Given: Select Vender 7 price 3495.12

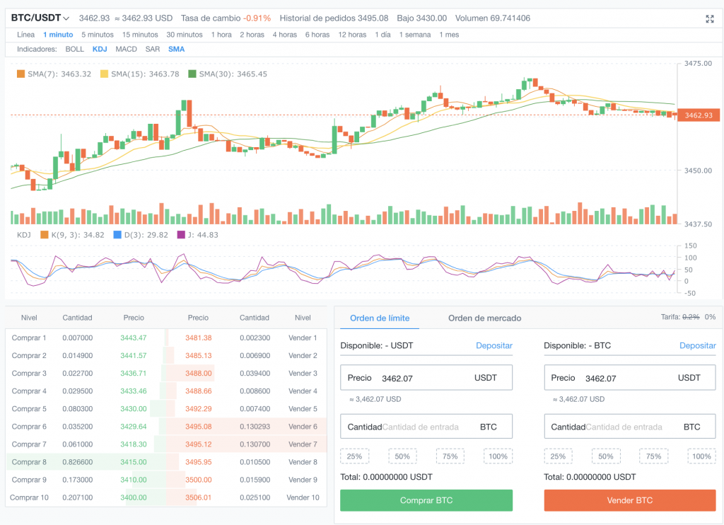Looking at the screenshot, I should (199, 444).
